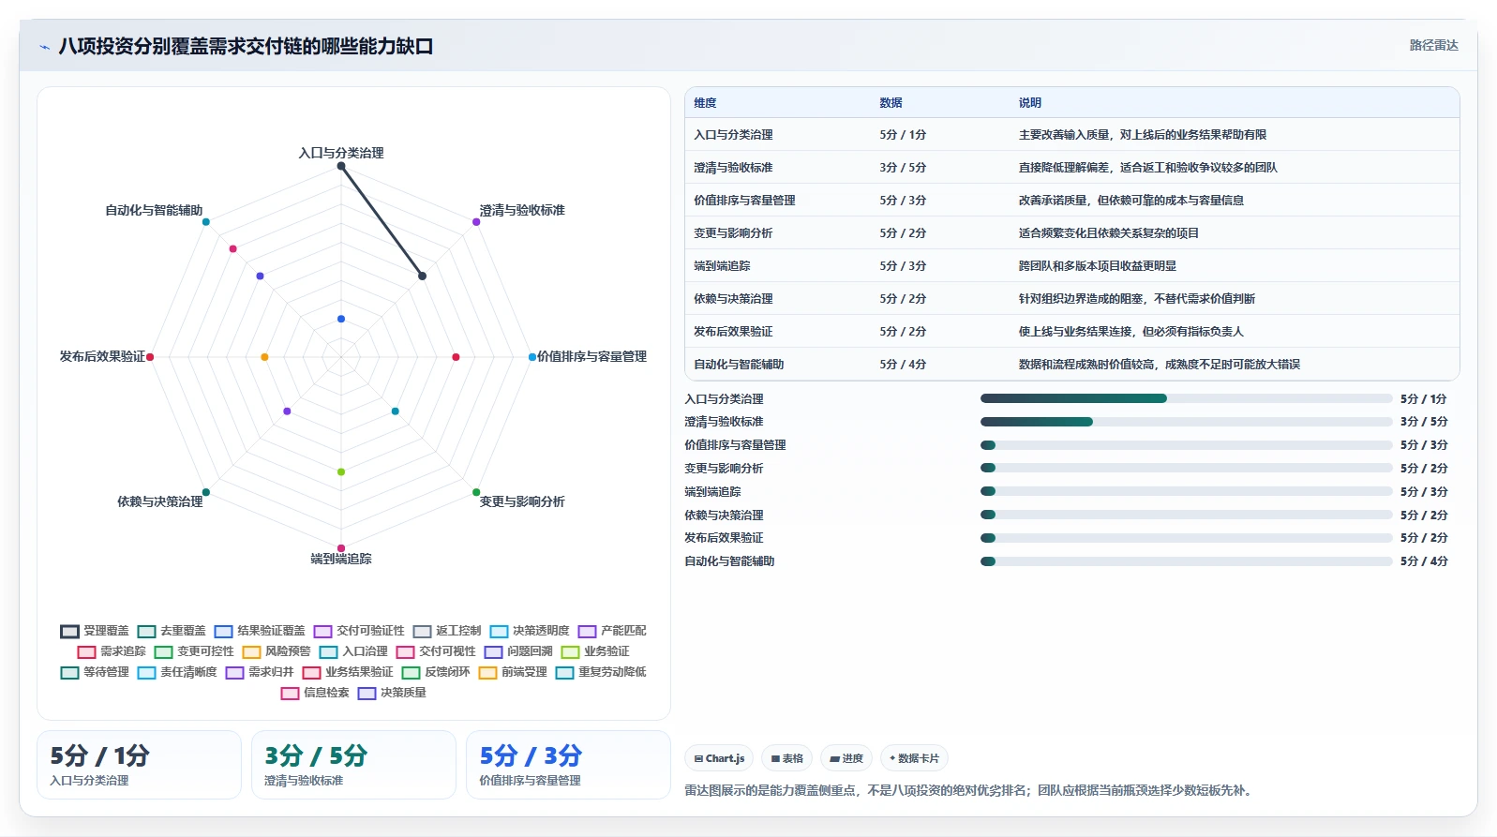Image resolution: width=1497 pixels, height=837 pixels.
Task: Click the 进度 tag
Action: click(846, 758)
